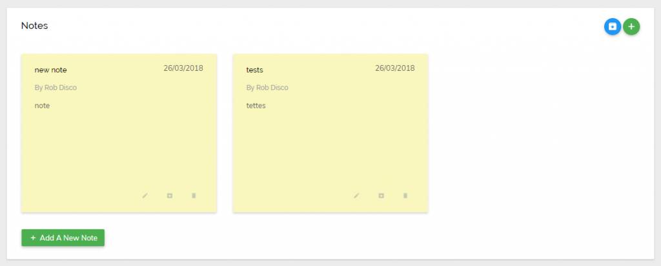
Task: Archive the "tests" note card
Action: coord(381,196)
